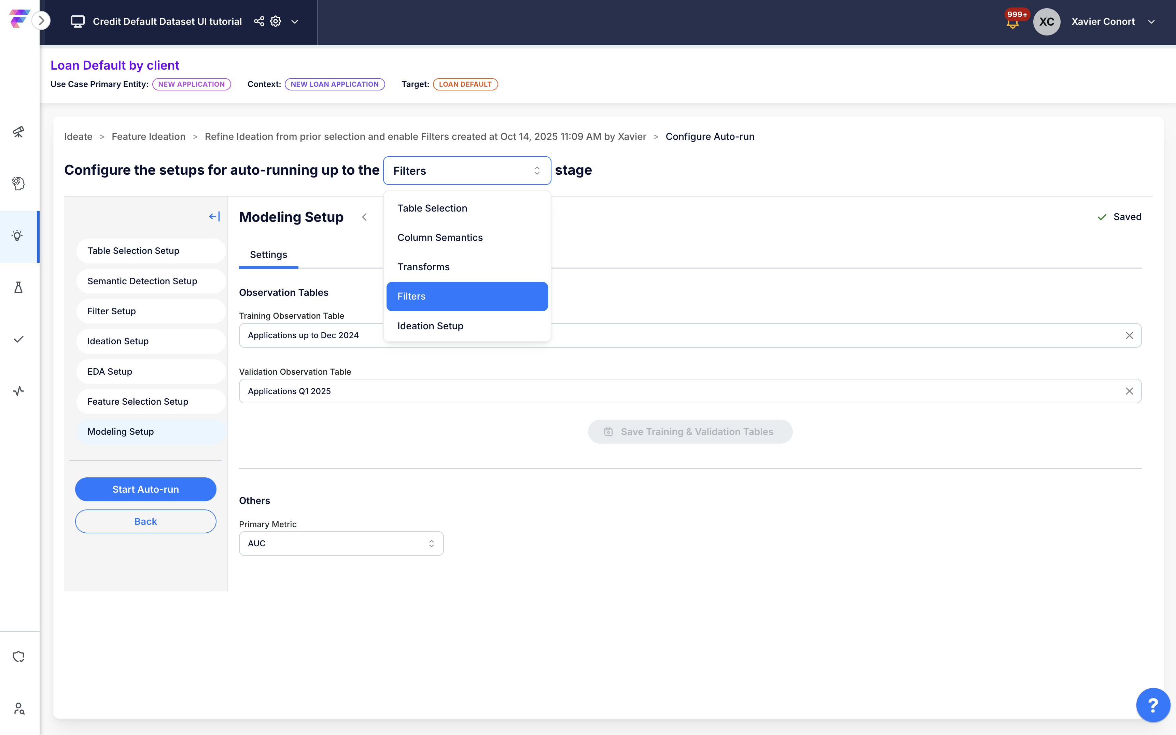
Task: Go to Feature Ideation breadcrumb link
Action: 148,136
